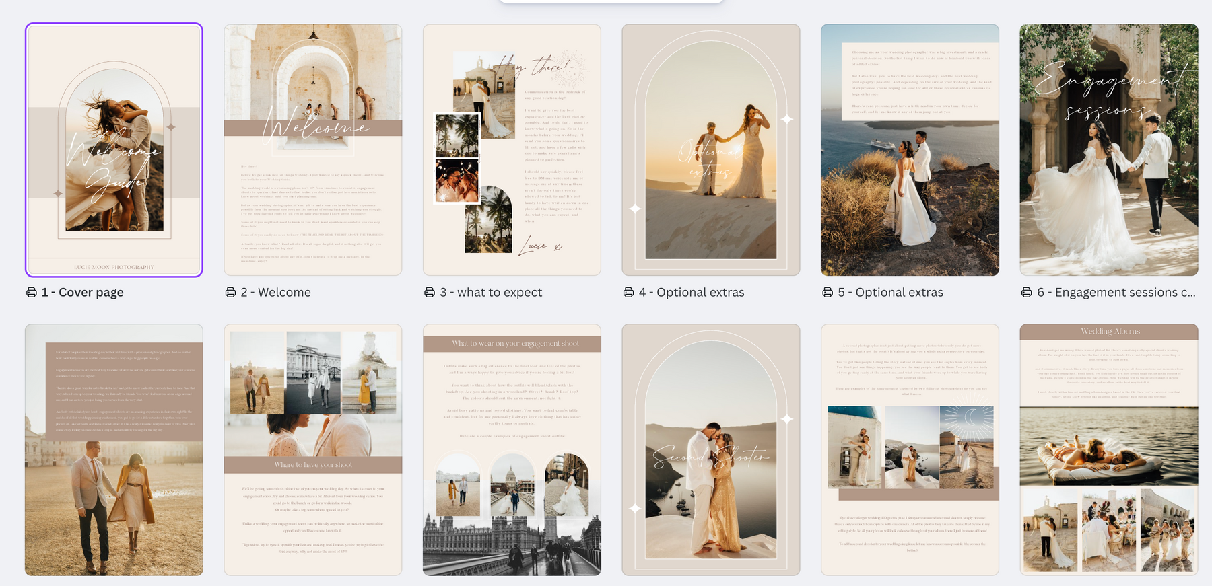Select the 'Hey there!' page 3 thumbnail

coord(512,150)
